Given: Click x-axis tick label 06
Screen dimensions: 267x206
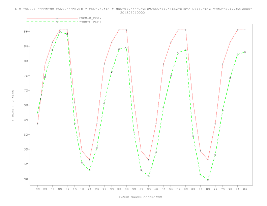Looking at the screenshot, I should (53, 189).
